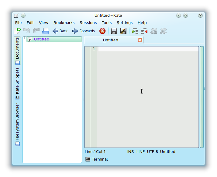Click UTF-8 encoding in status bar

[x=152, y=152]
